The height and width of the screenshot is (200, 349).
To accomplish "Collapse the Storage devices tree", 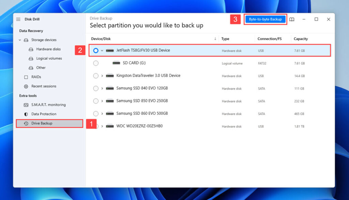I will click(20, 40).
